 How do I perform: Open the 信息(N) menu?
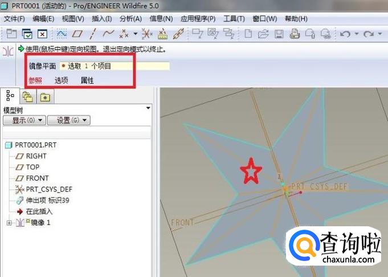pyautogui.click(x=161, y=19)
